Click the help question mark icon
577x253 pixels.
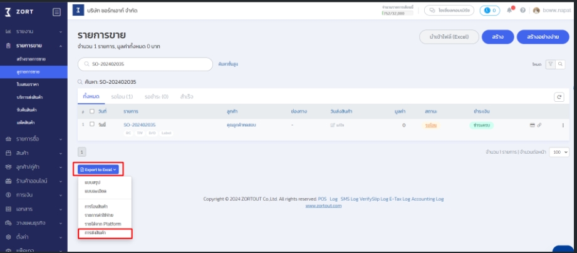pyautogui.click(x=522, y=11)
